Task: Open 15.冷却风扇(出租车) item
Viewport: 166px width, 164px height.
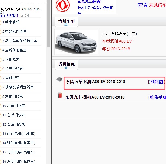Action: point(19,152)
